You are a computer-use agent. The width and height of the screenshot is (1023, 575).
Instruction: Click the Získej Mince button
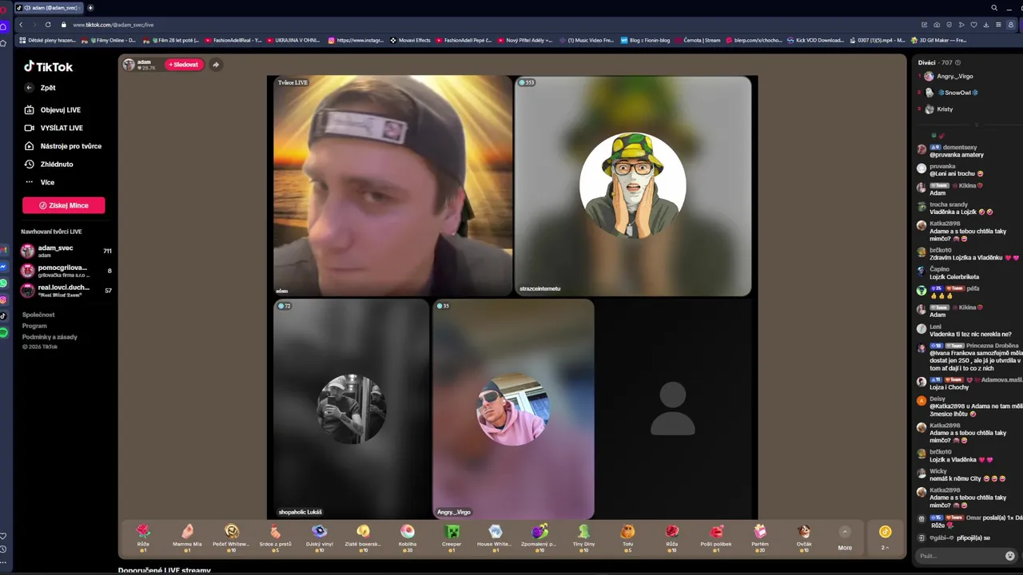point(64,205)
